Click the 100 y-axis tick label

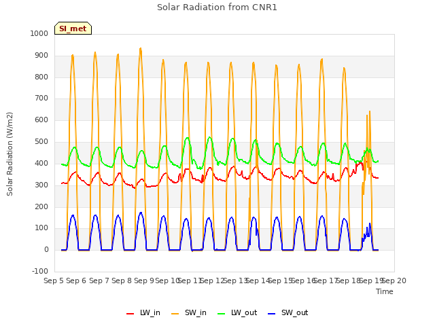[x=41, y=228]
